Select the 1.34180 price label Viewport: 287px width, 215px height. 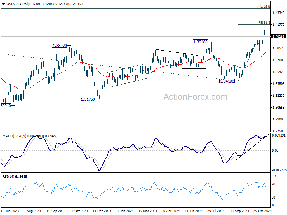[x=227, y=81]
